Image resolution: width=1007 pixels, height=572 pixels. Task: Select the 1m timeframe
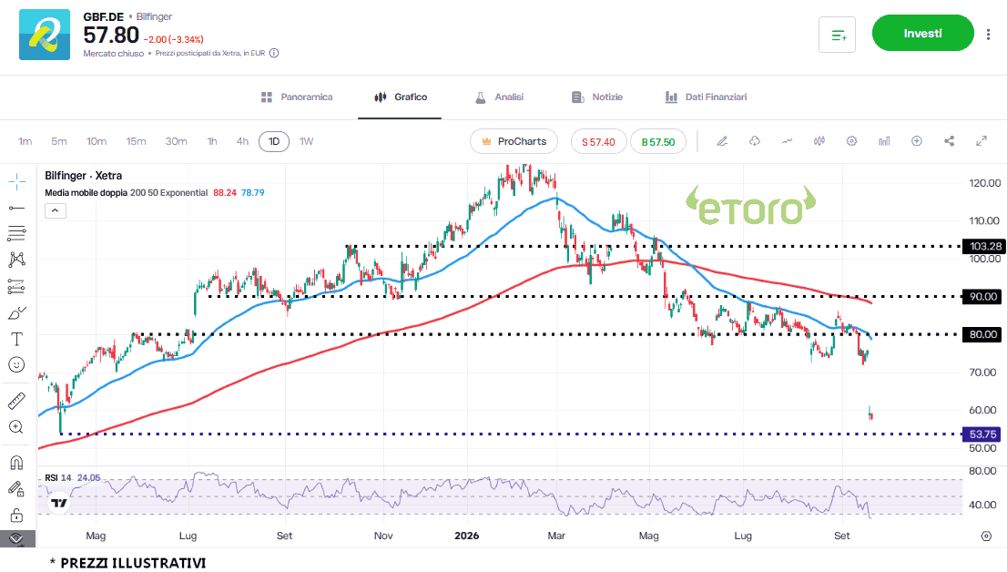pos(25,141)
